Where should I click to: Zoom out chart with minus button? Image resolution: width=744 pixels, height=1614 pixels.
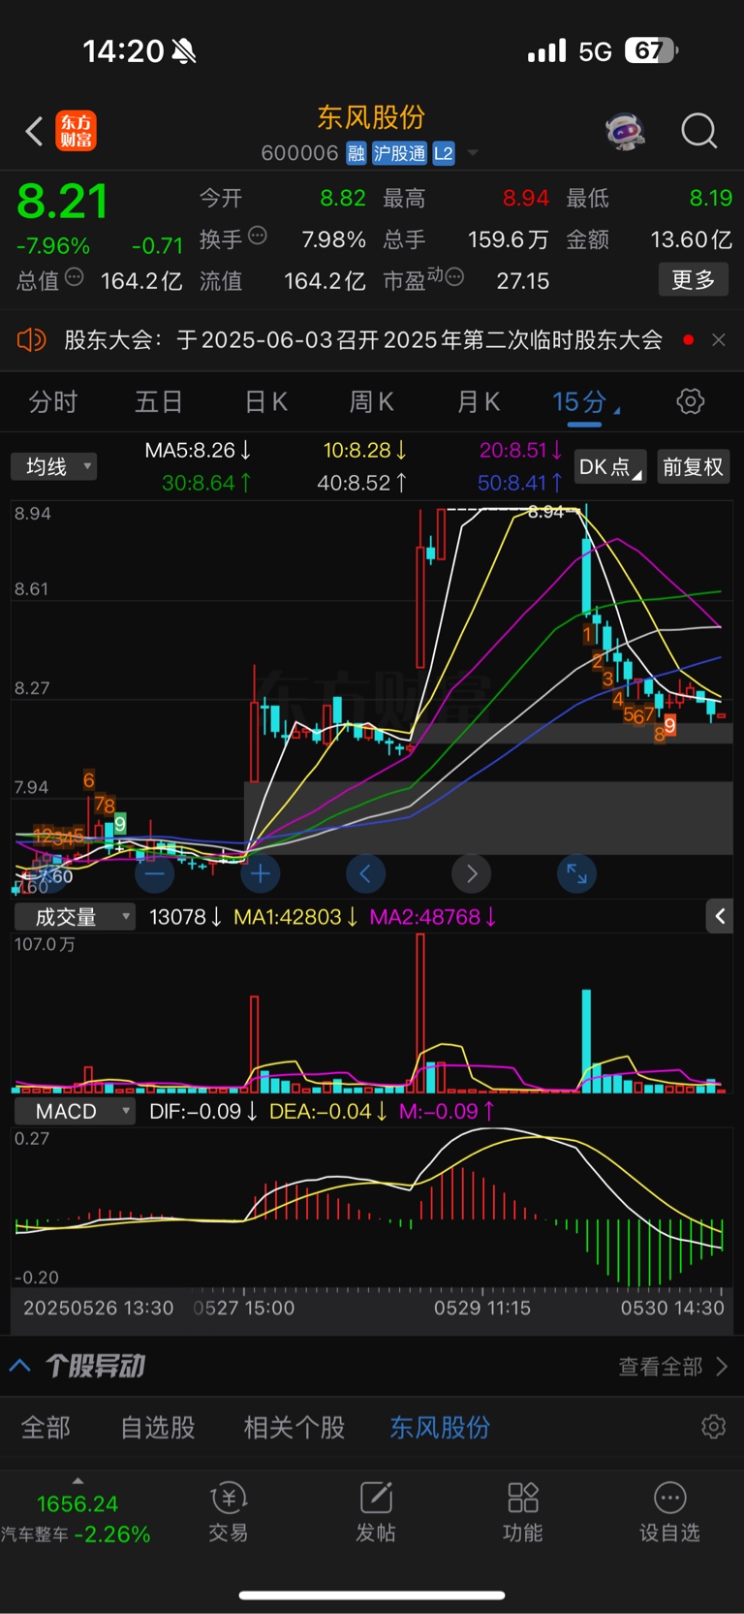(x=155, y=874)
